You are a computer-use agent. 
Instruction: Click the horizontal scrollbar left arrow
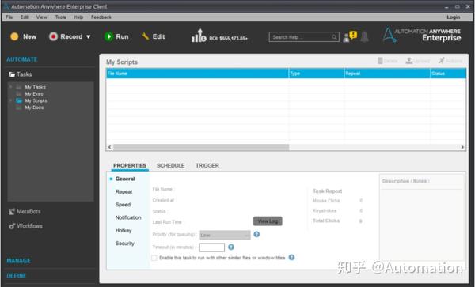pyautogui.click(x=110, y=147)
